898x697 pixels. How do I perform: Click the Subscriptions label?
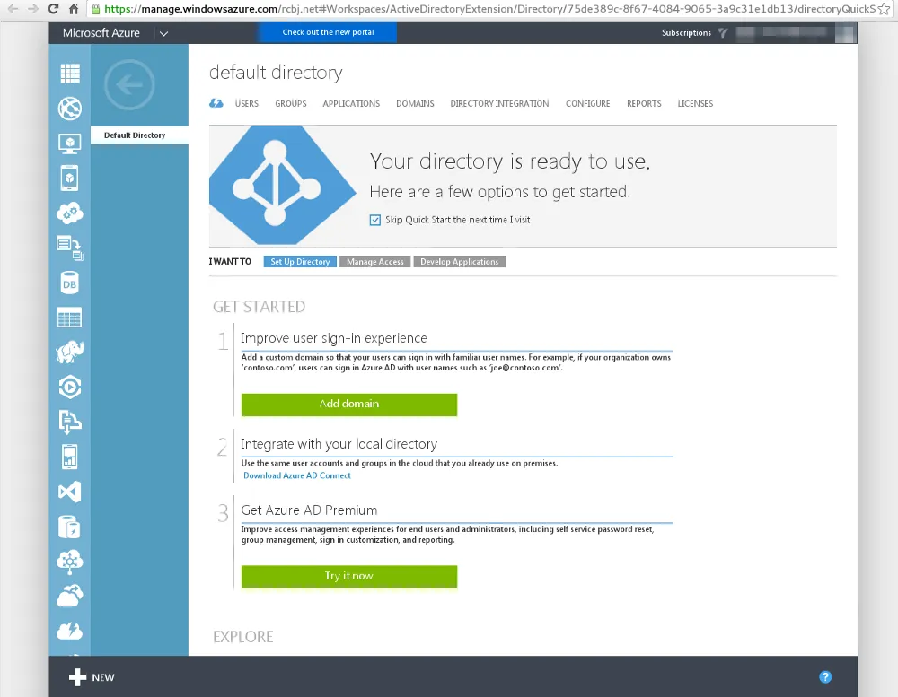(x=686, y=33)
